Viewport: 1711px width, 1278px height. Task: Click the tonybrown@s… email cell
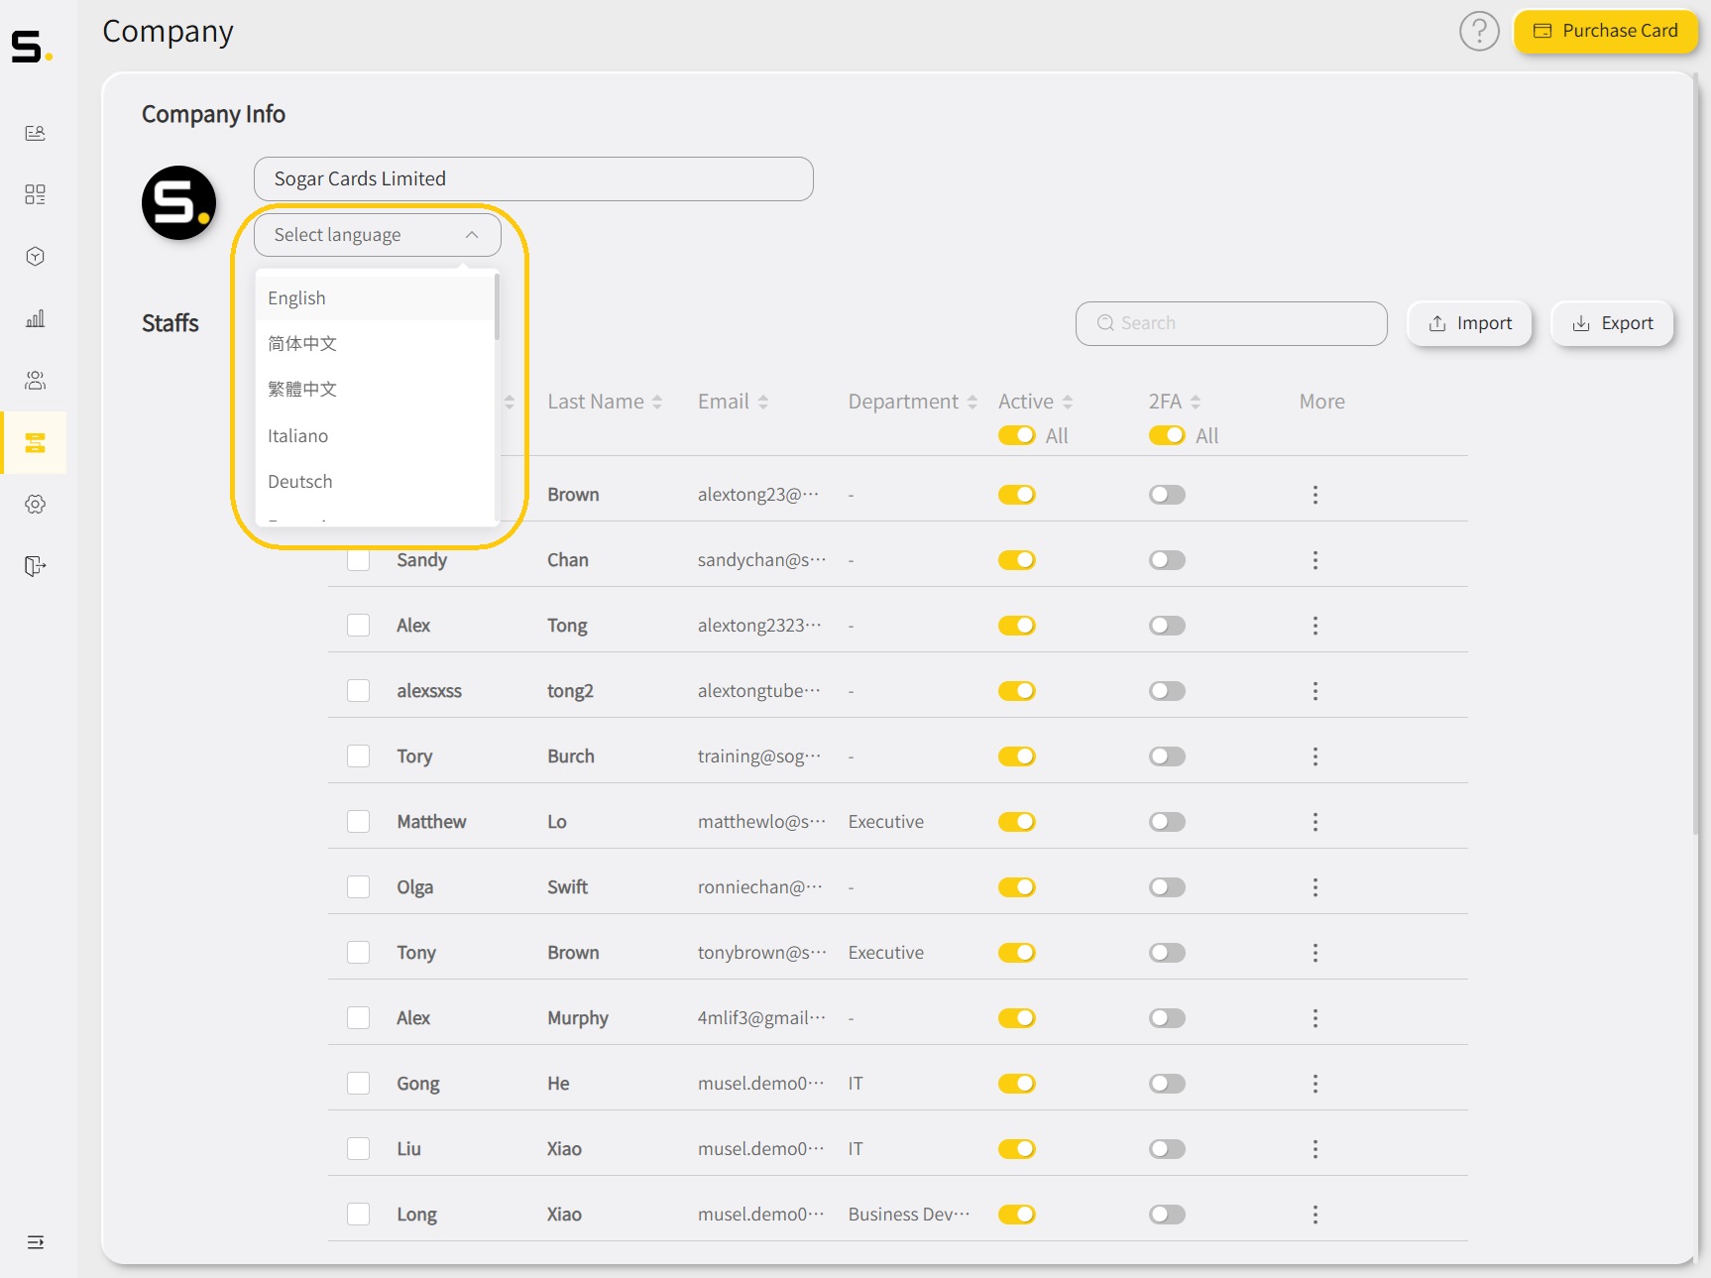(x=761, y=953)
